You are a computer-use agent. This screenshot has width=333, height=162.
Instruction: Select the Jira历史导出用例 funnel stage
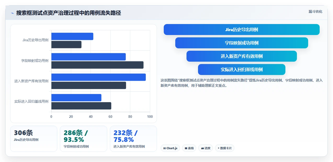pyautogui.click(x=242, y=30)
